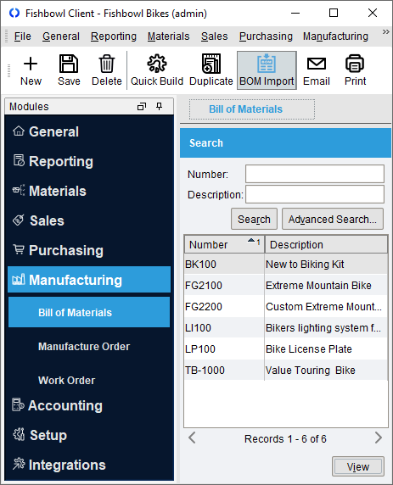Sort by the Number column header
393x485 pixels.
(x=224, y=245)
